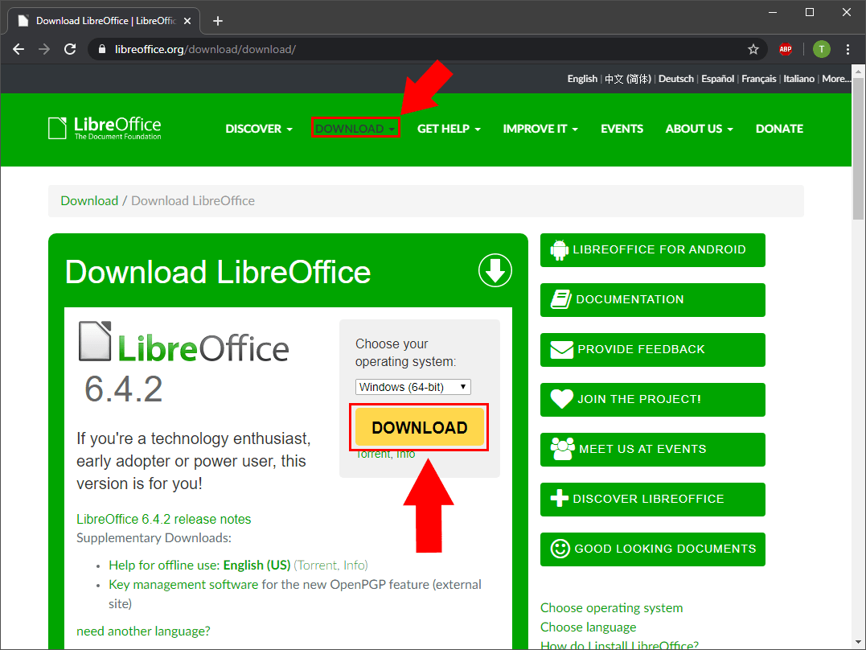
Task: Switch language to Français
Action: point(758,79)
